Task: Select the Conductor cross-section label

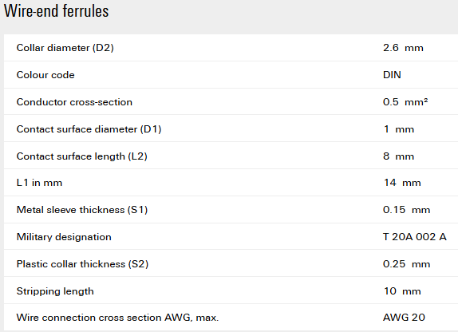Action: (74, 102)
